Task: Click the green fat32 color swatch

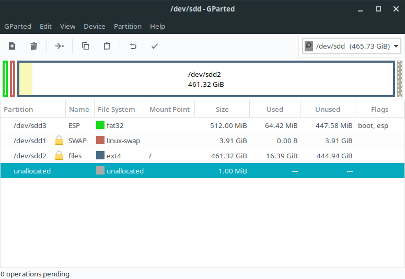Action: click(x=100, y=125)
